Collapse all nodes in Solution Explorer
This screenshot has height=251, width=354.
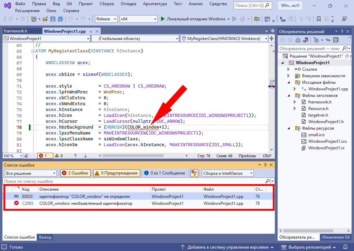click(x=335, y=40)
